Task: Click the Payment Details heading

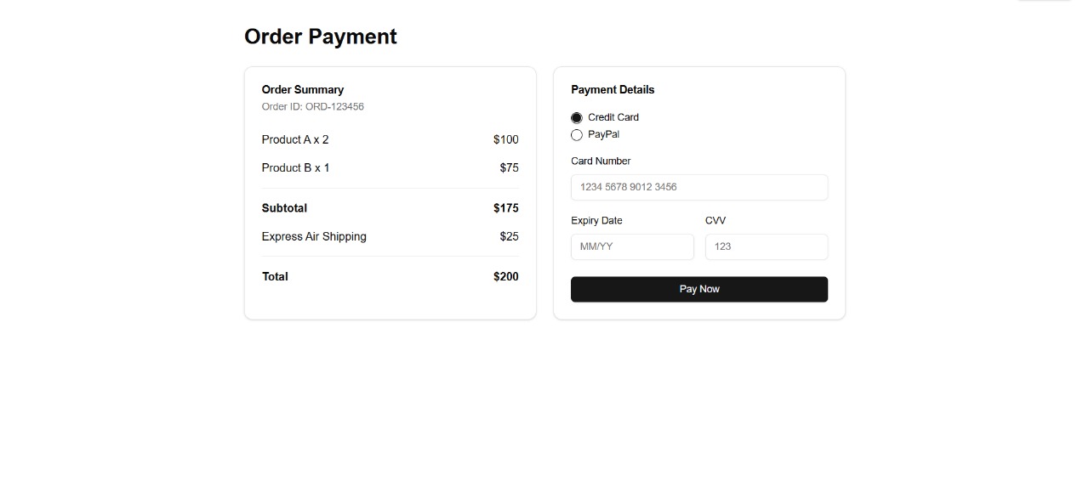Action: pos(613,89)
